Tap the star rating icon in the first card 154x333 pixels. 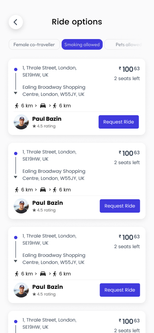pos(34,126)
